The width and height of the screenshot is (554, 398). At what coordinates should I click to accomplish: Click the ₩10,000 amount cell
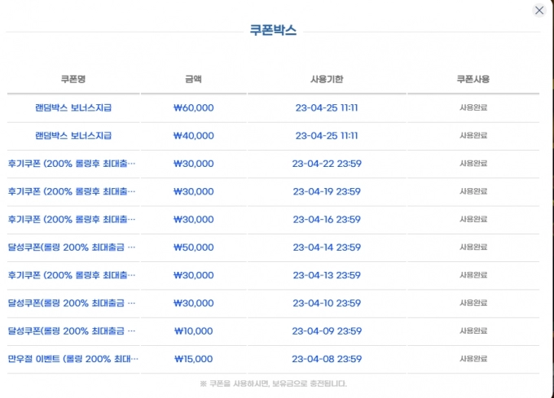[194, 331]
